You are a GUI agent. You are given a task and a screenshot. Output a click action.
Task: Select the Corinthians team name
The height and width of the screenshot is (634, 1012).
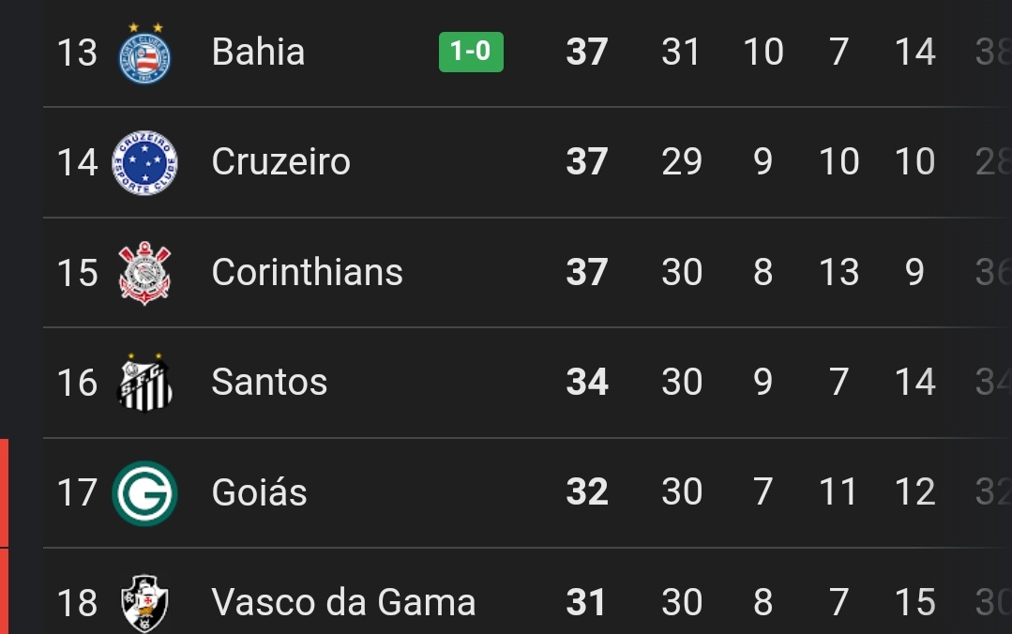[x=307, y=273]
